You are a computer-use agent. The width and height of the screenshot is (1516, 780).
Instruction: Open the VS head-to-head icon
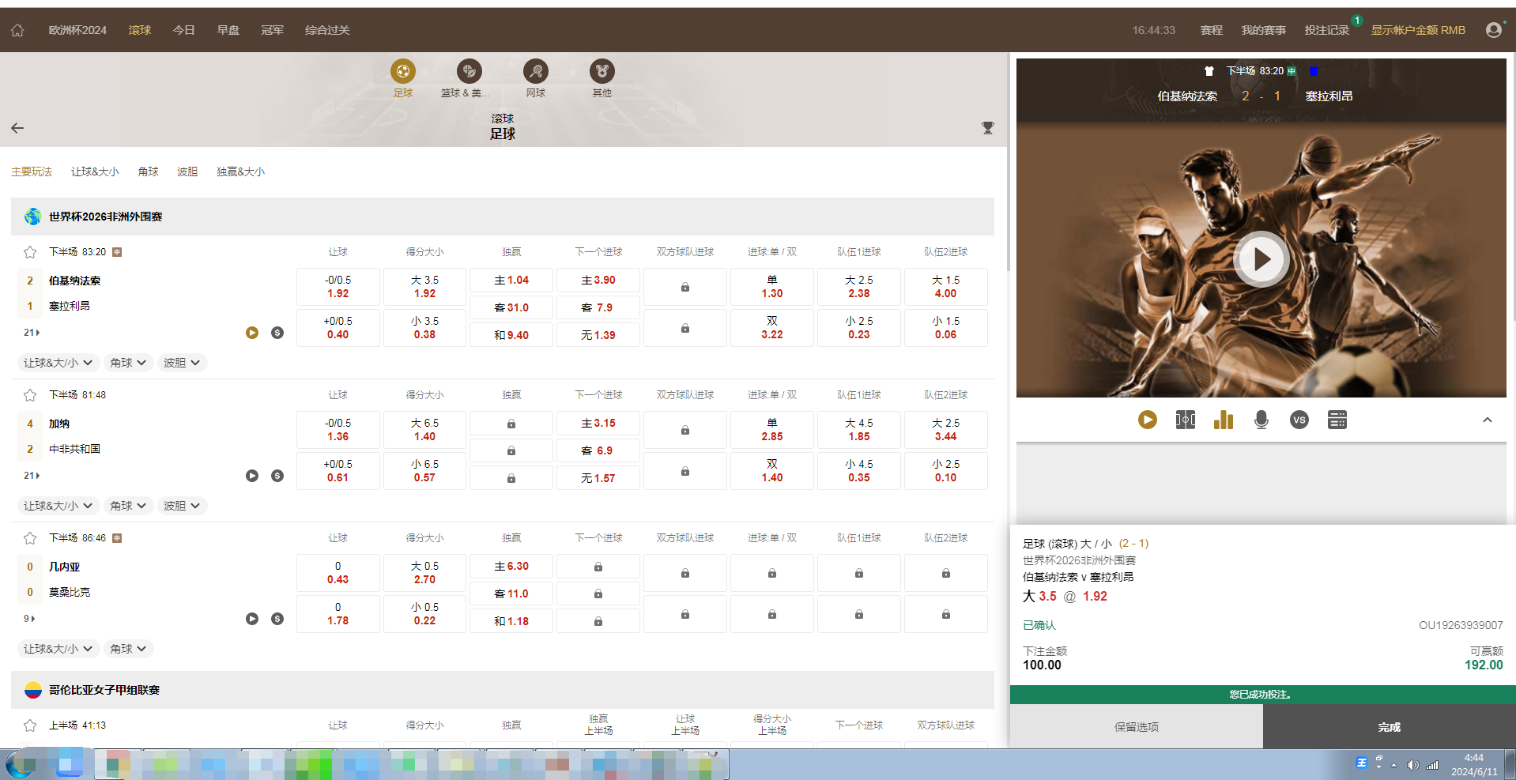[x=1299, y=420]
